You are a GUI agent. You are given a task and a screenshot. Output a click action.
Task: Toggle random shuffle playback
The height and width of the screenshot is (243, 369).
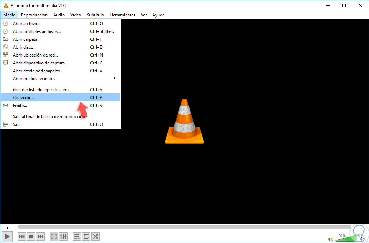(x=95, y=237)
